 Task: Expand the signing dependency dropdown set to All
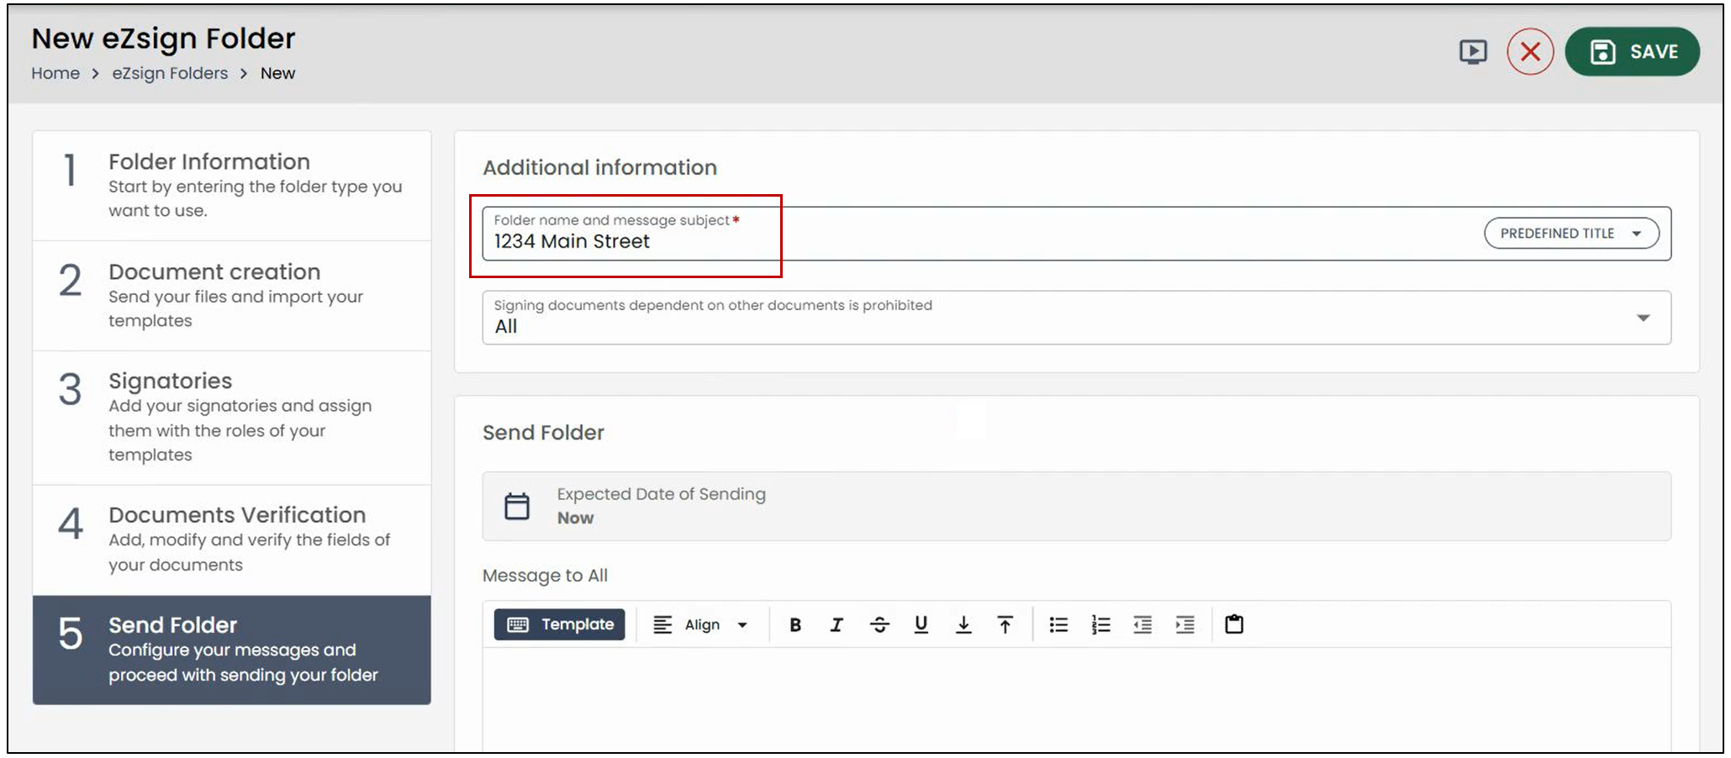pyautogui.click(x=1076, y=318)
